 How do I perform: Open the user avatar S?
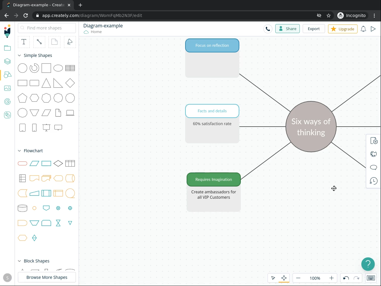7,278
